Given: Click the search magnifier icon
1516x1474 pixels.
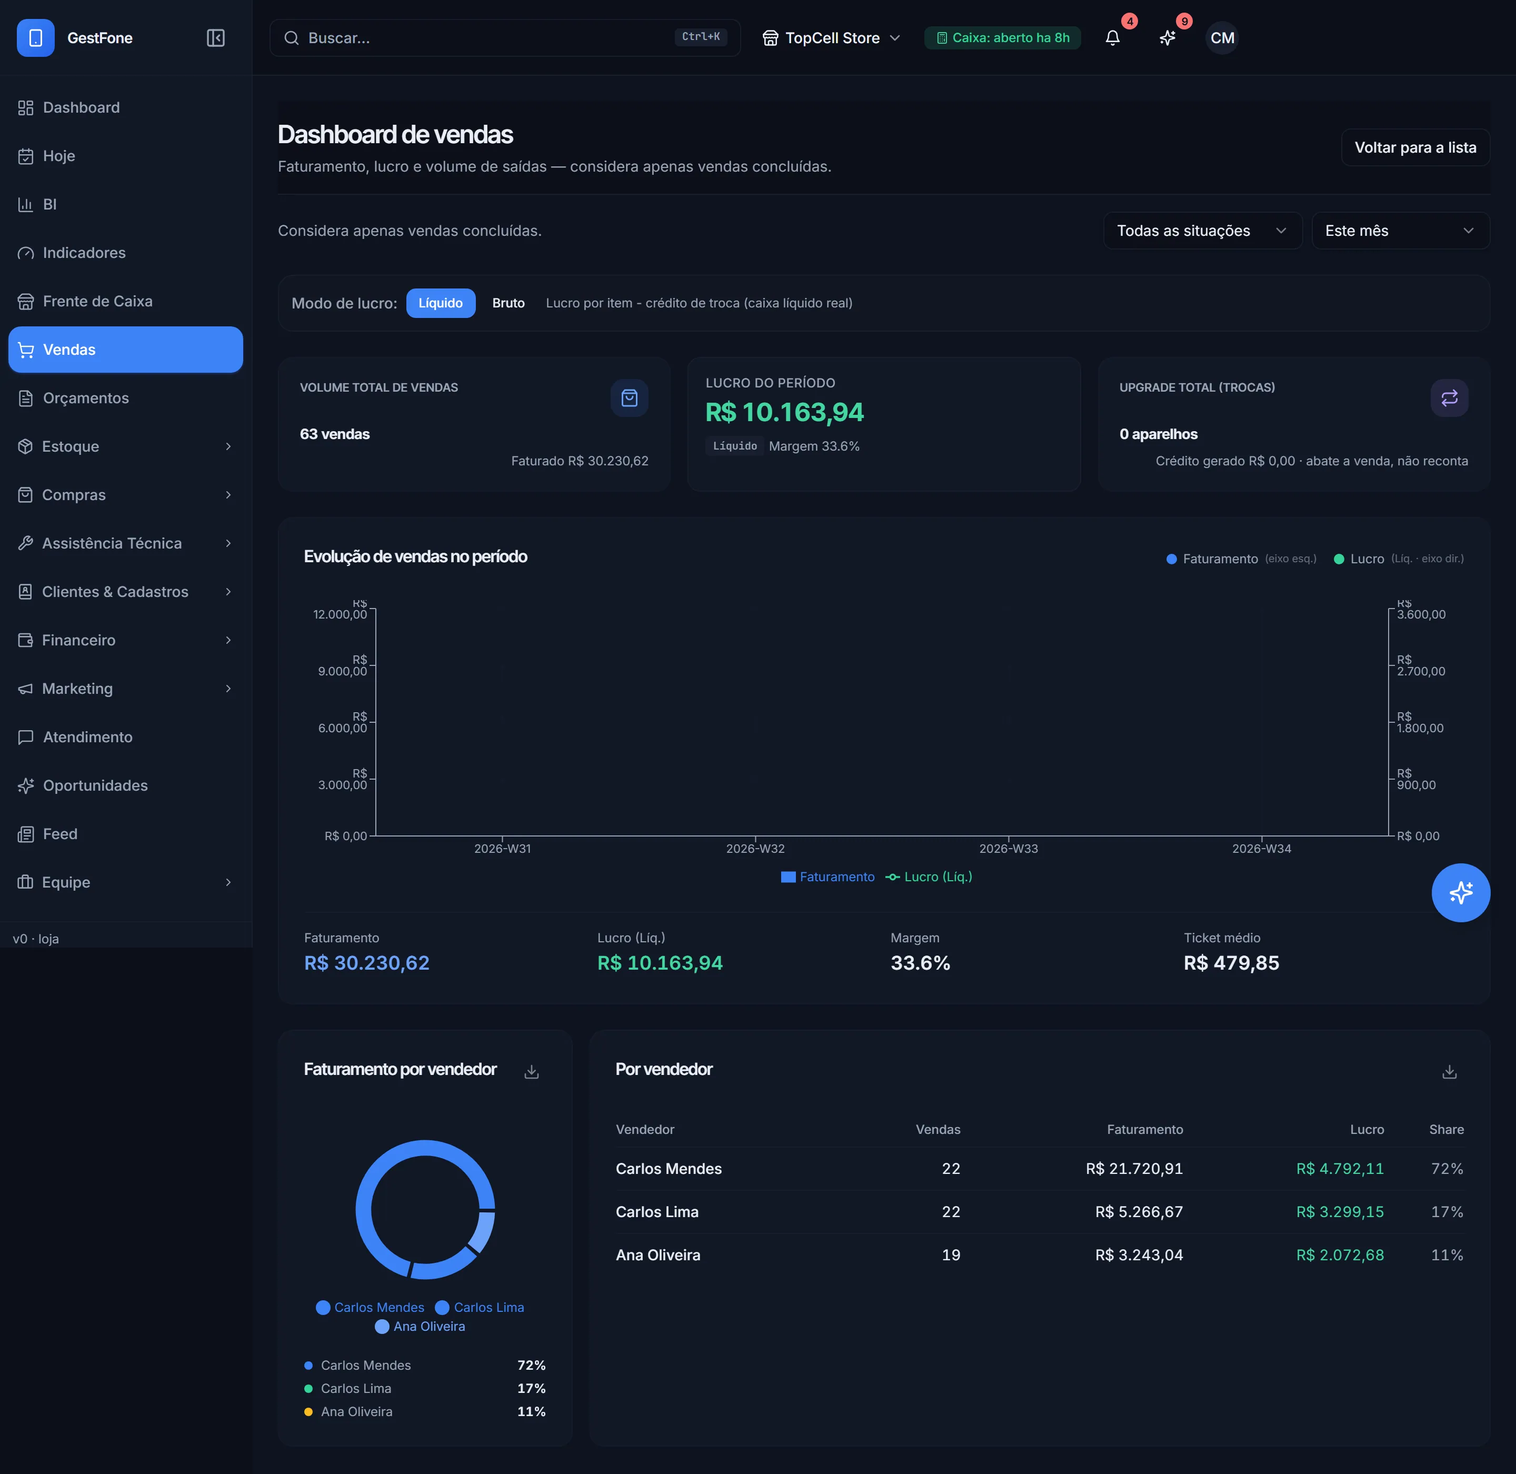Looking at the screenshot, I should click(291, 38).
